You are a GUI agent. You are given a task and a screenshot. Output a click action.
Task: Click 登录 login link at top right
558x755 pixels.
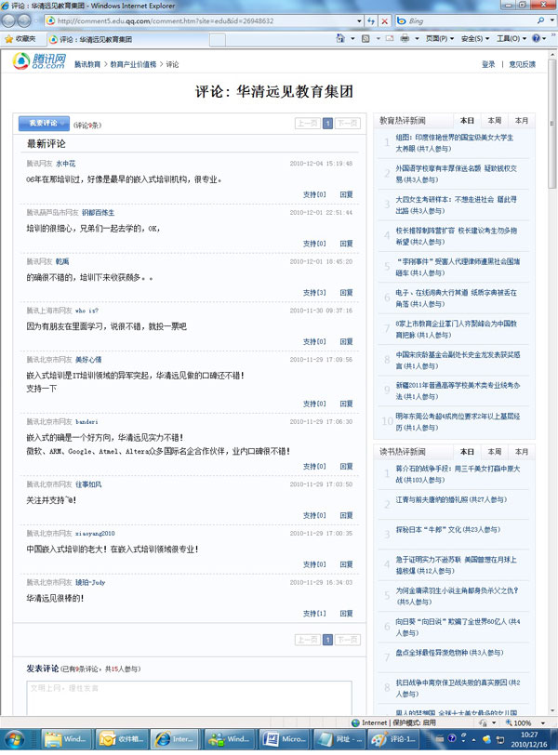click(x=488, y=64)
